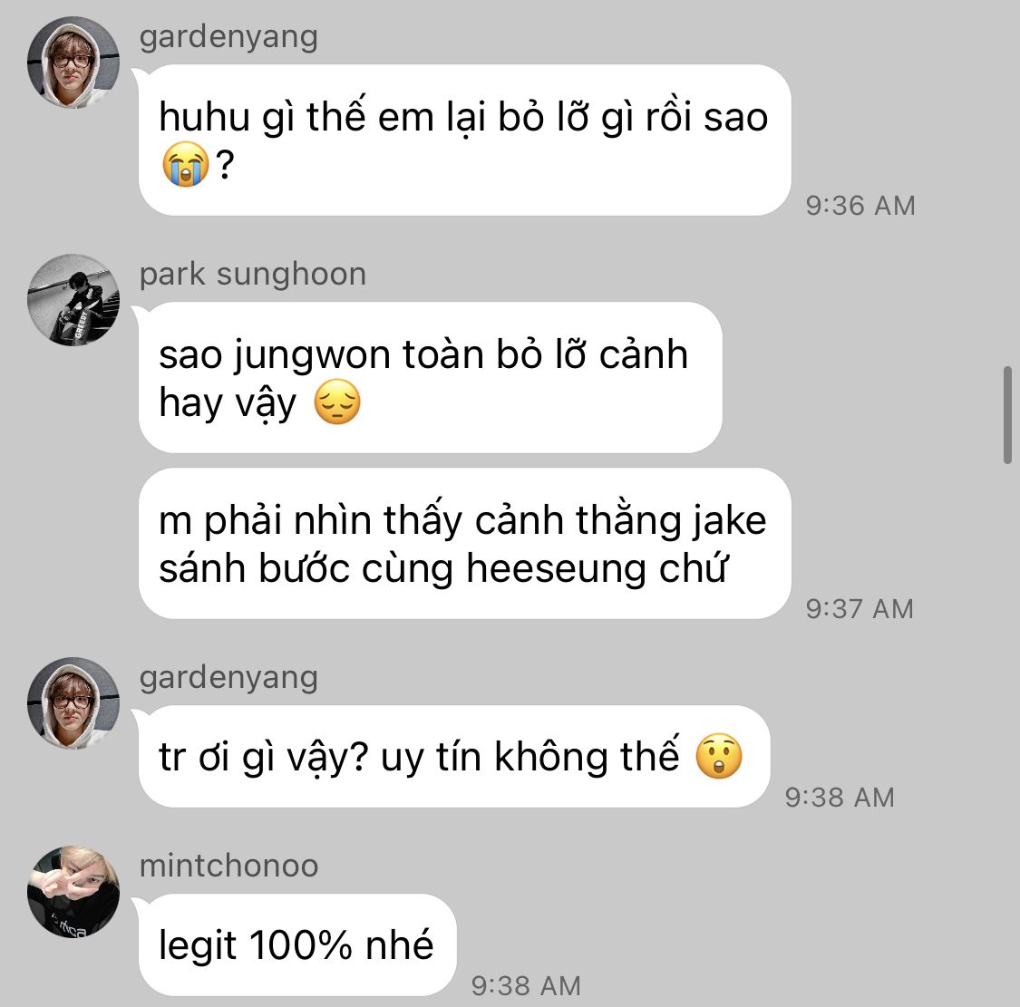Click the 9:38 AM timestamp beside 'legit 100% nhé'
1020x1007 pixels.
(526, 985)
